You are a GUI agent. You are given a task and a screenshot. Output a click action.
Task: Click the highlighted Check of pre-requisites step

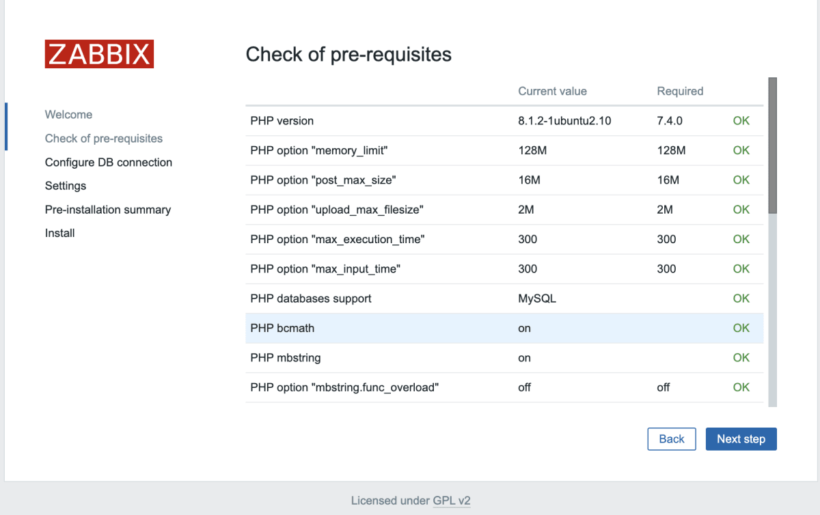[103, 138]
